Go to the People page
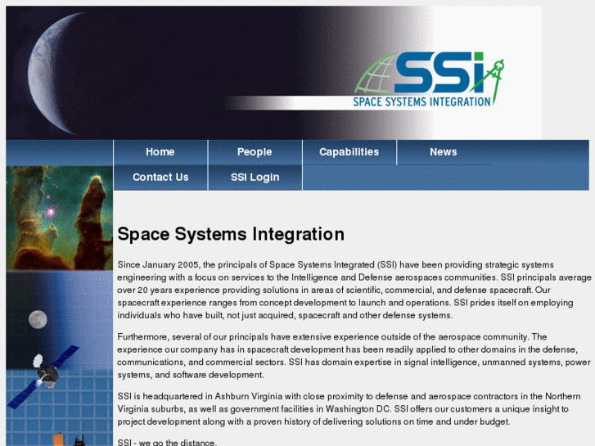The width and height of the screenshot is (595, 446). [x=255, y=152]
